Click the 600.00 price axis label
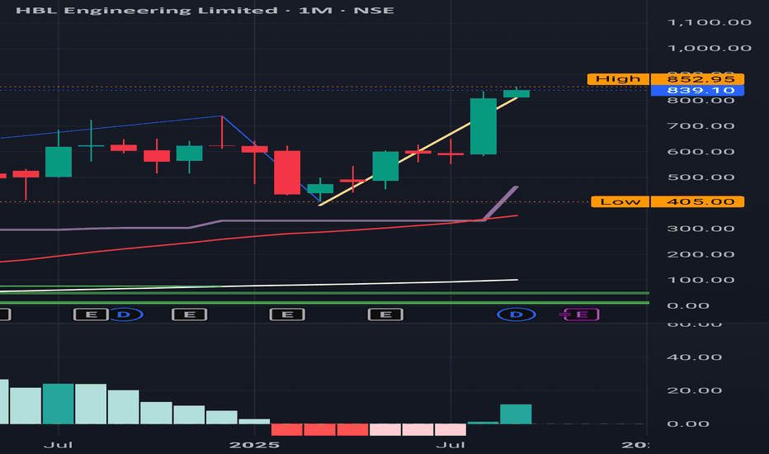The width and height of the screenshot is (769, 454). [701, 152]
